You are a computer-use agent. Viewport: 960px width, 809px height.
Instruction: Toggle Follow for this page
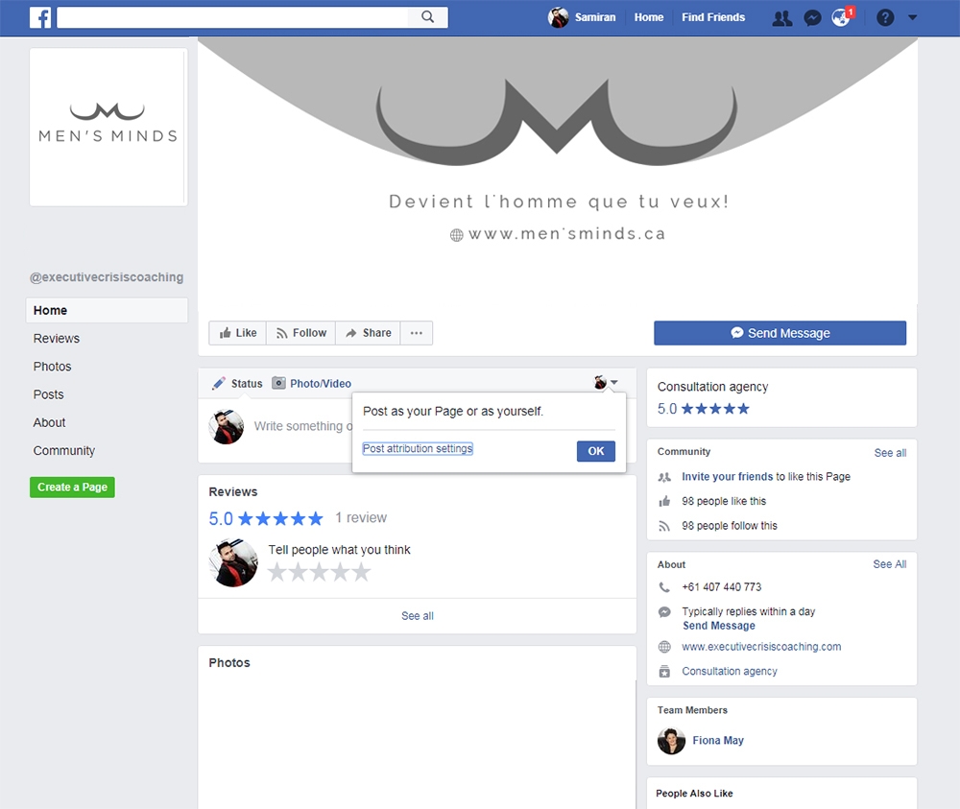pyautogui.click(x=300, y=333)
